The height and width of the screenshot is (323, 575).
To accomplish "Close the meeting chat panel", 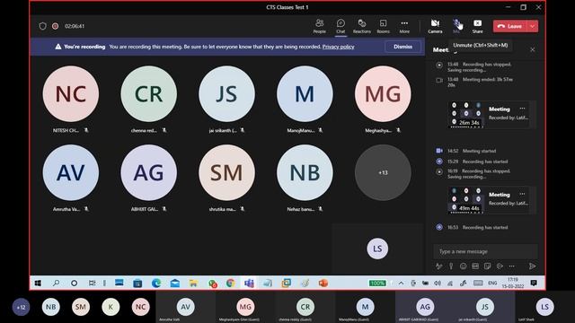I will (x=533, y=49).
